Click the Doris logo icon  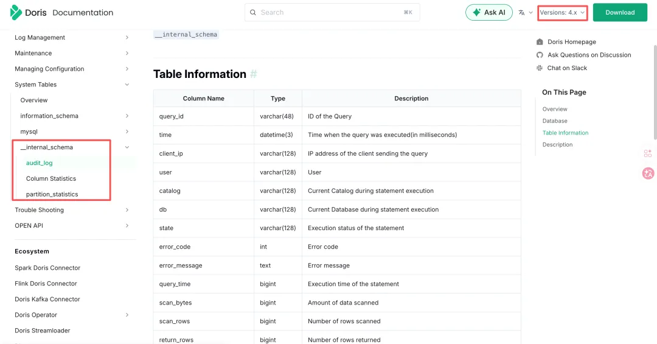(x=16, y=12)
